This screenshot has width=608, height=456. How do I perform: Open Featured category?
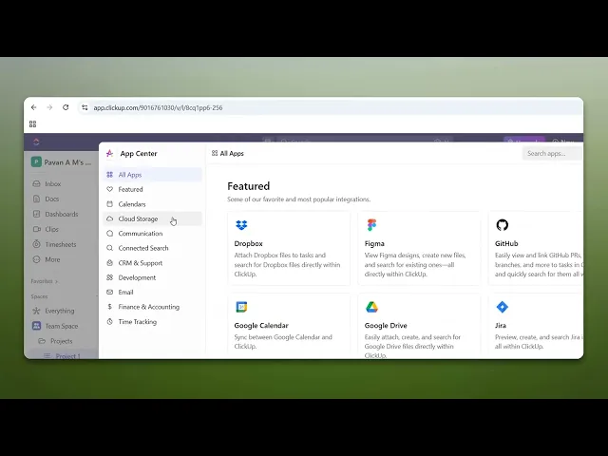pos(153,189)
